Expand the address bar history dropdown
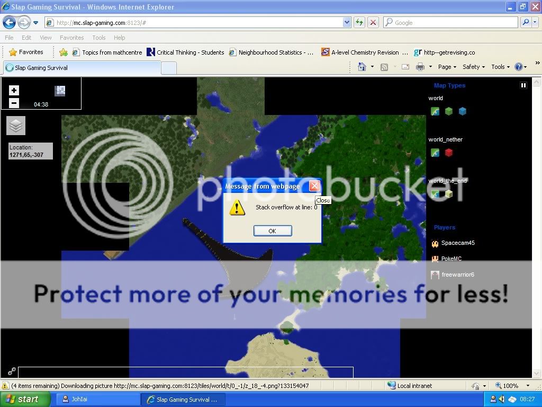 (347, 22)
